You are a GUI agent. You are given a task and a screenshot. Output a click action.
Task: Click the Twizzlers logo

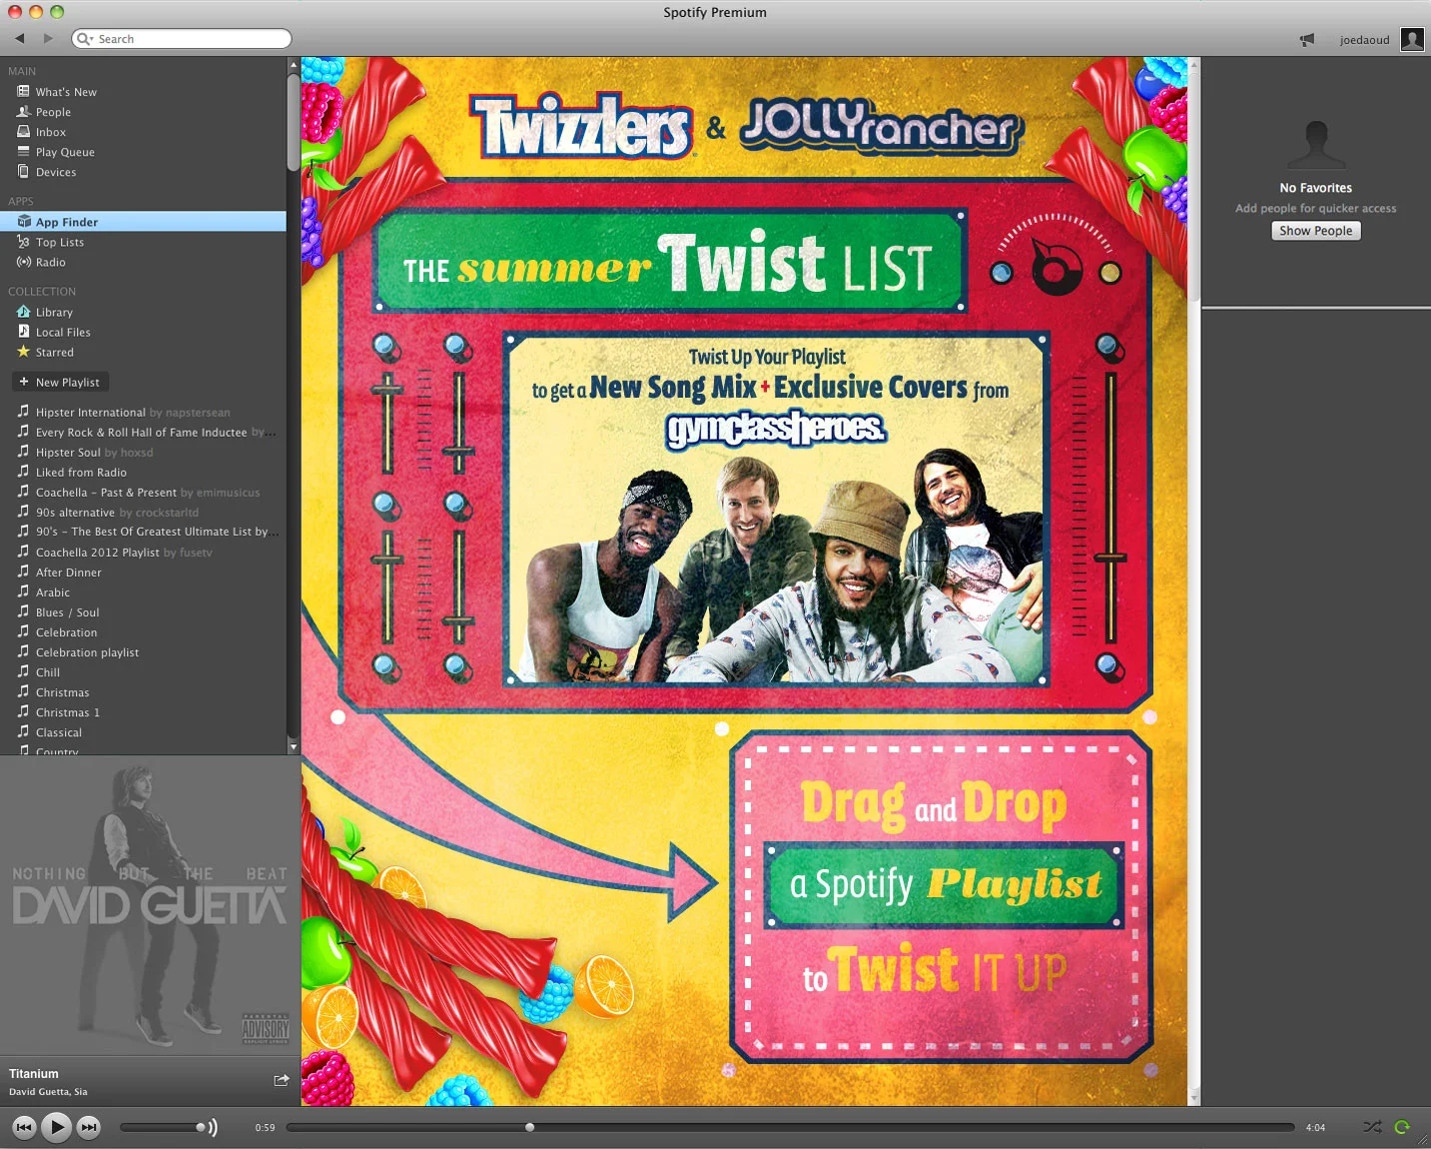(x=582, y=127)
